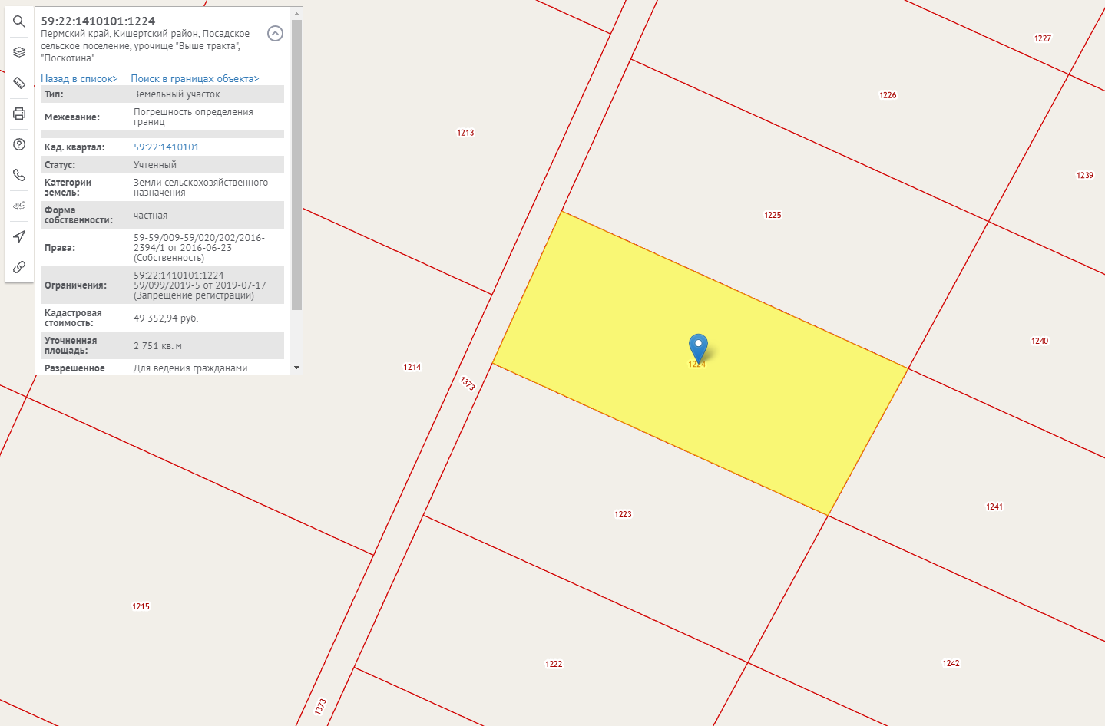This screenshot has height=726, width=1105.
Task: Click cadastral value '49 352,94 руб.'
Action: pyautogui.click(x=166, y=318)
